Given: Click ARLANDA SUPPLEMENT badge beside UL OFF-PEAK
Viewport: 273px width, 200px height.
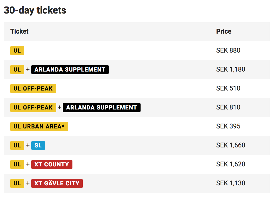Looking at the screenshot, I should click(x=101, y=108).
